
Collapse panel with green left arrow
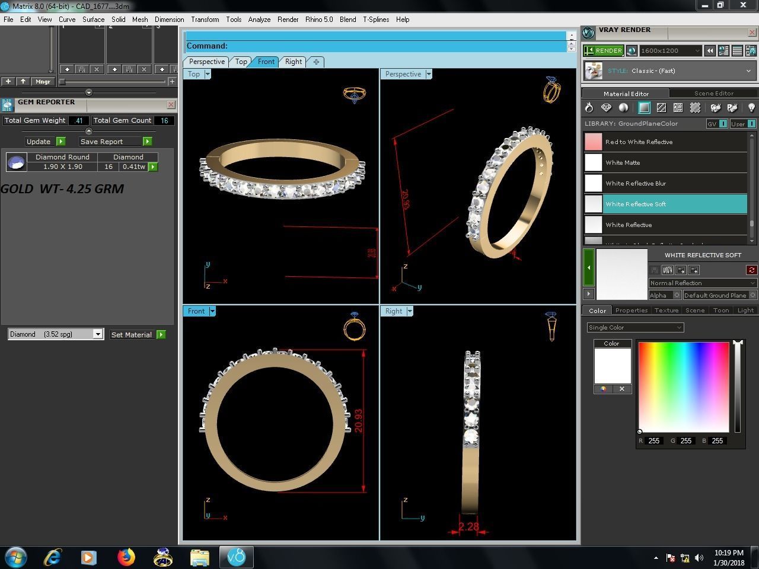click(589, 267)
